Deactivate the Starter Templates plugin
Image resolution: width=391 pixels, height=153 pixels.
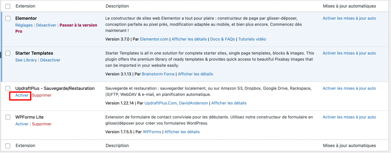pyautogui.click(x=50, y=60)
